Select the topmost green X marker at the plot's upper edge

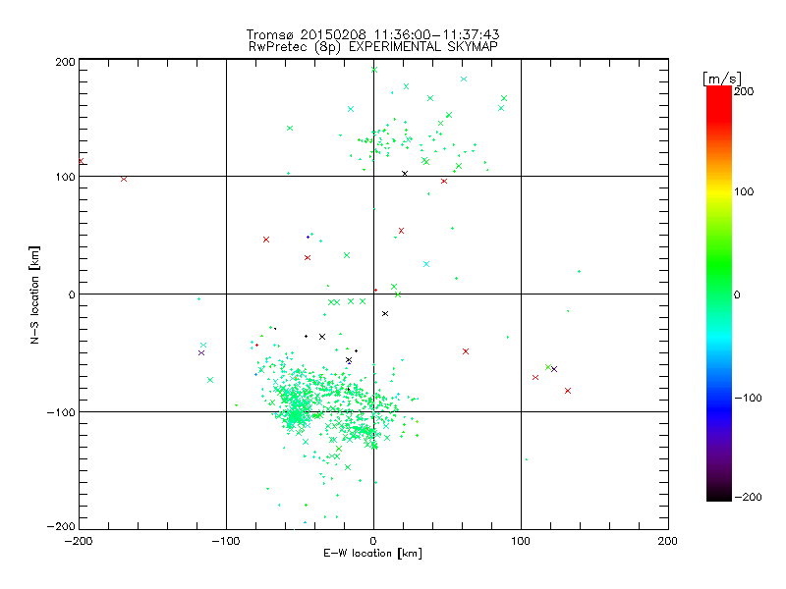374,70
